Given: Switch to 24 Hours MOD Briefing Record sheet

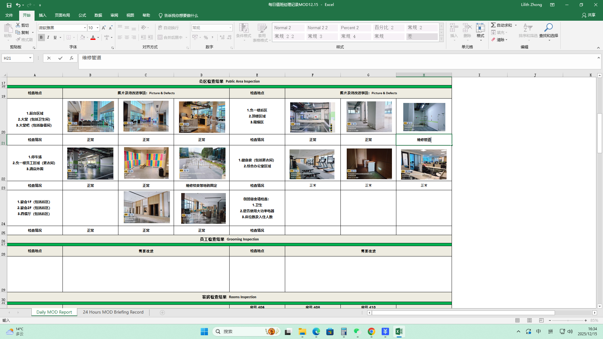Looking at the screenshot, I should coord(113,312).
